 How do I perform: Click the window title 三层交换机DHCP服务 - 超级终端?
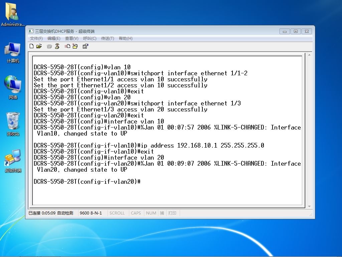(x=65, y=31)
